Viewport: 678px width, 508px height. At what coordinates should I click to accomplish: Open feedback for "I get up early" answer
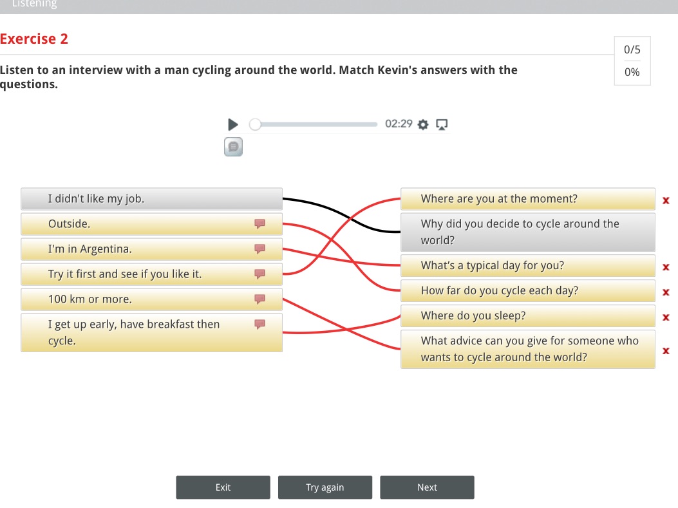pos(260,325)
